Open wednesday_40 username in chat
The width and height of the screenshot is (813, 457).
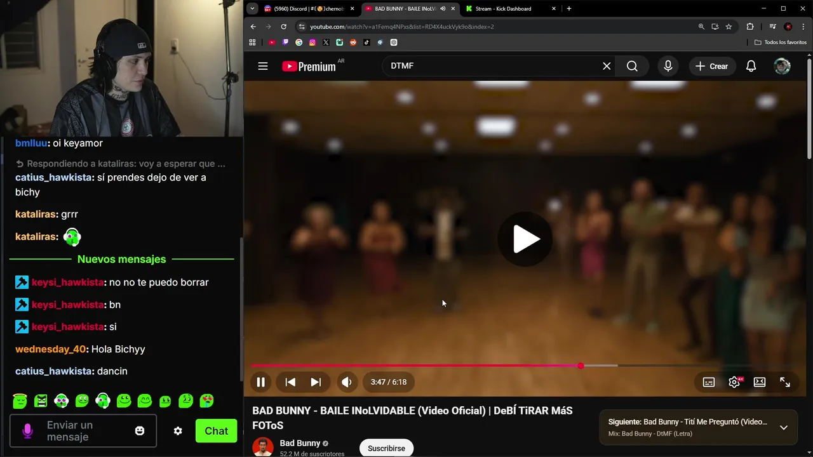tap(52, 349)
